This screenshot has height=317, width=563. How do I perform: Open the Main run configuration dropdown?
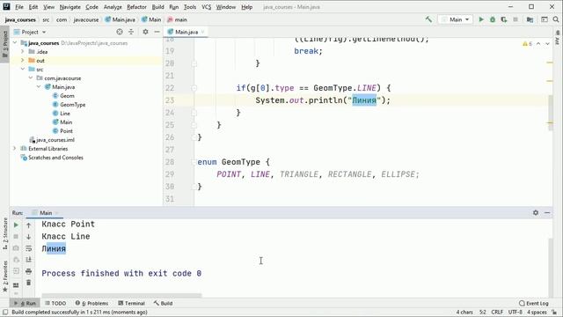click(456, 19)
